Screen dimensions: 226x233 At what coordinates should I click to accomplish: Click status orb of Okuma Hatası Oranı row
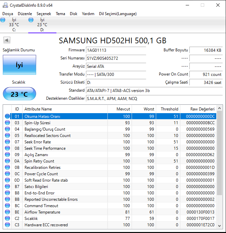[x=7, y=116]
